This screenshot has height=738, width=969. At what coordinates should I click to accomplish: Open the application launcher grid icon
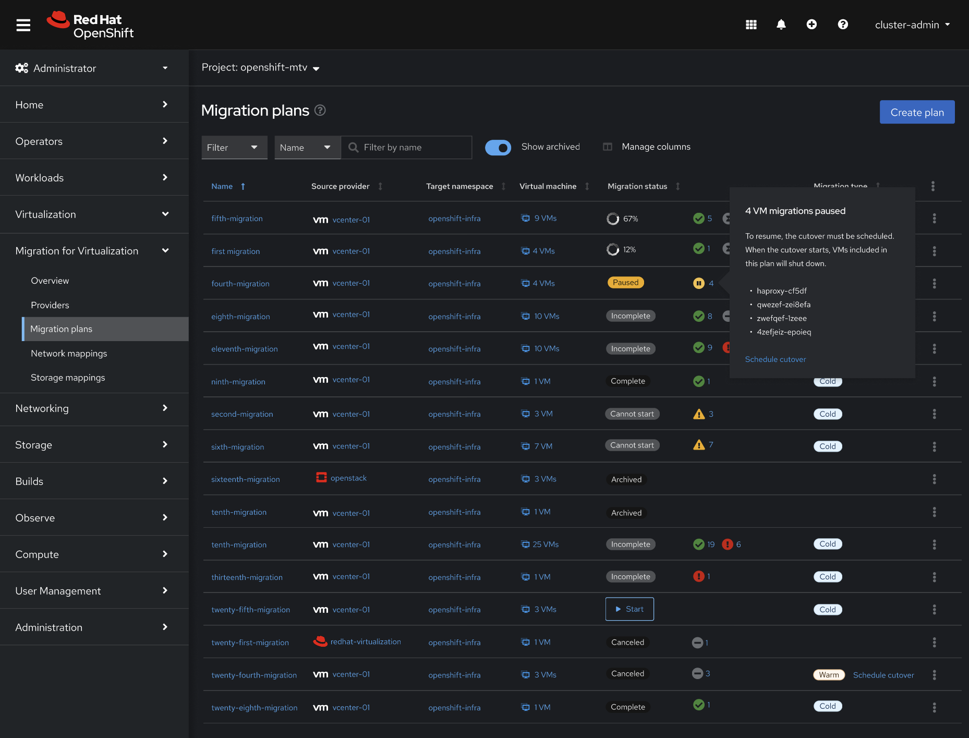[x=751, y=25]
